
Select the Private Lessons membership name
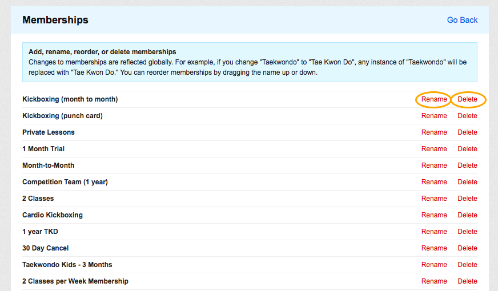coord(49,132)
